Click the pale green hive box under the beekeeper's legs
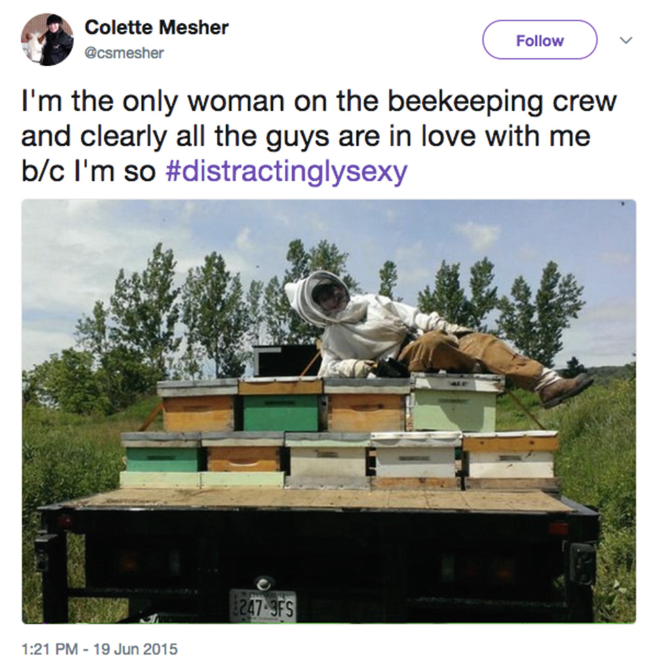The image size is (658, 669). [454, 409]
